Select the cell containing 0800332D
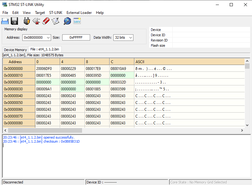252x185 pixels. (x=122, y=82)
